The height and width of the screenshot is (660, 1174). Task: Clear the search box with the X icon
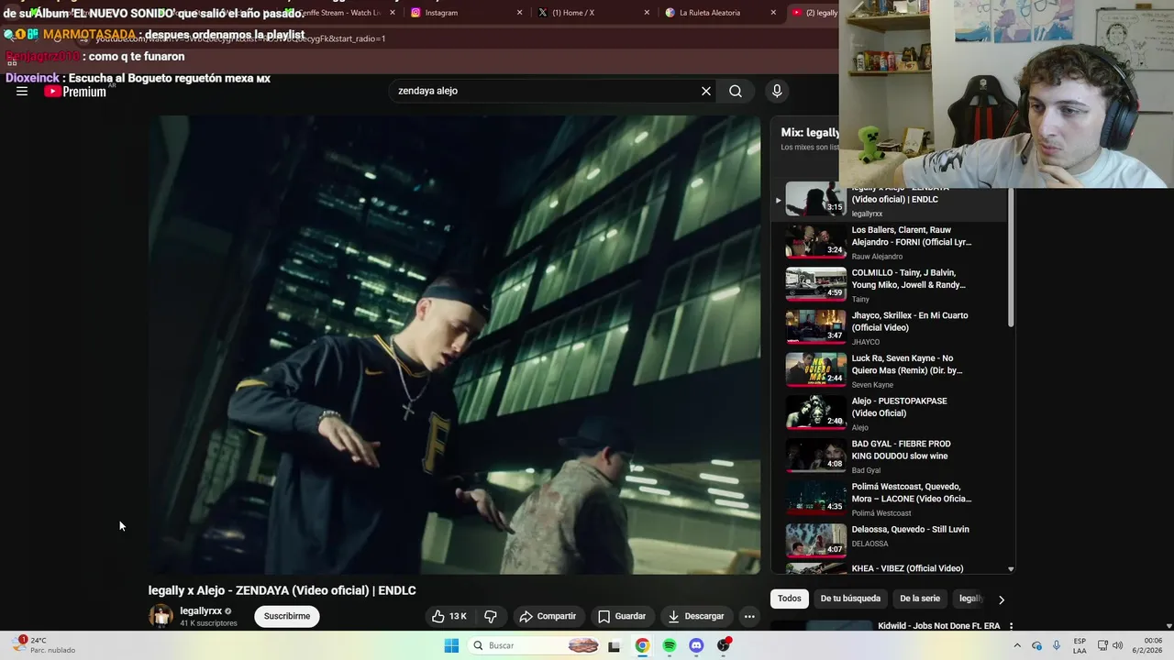(706, 91)
